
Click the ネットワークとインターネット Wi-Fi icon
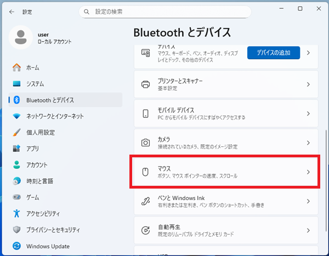(x=16, y=116)
